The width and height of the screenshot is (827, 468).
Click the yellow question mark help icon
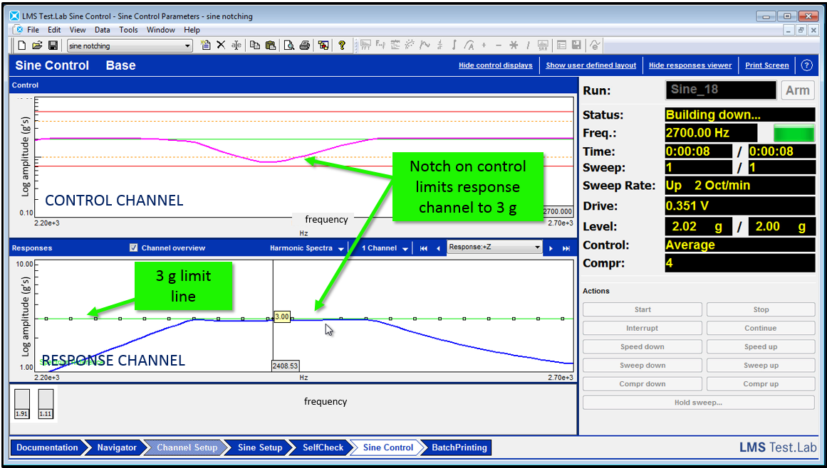(342, 46)
